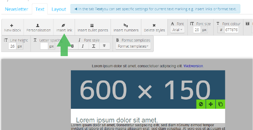This screenshot has height=130, width=253.
Task: Toggle bold font style
Action: (73, 46)
